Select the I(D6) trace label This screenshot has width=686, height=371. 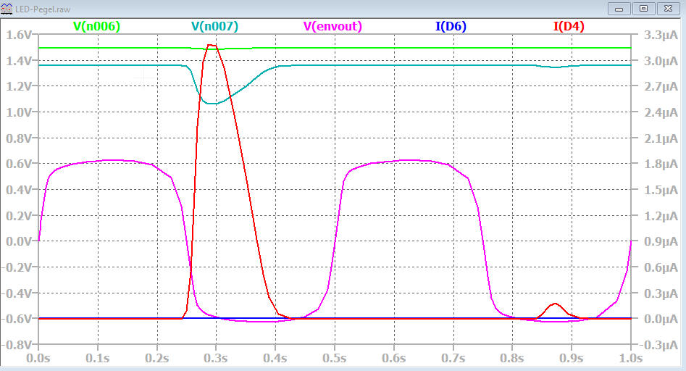coord(451,26)
